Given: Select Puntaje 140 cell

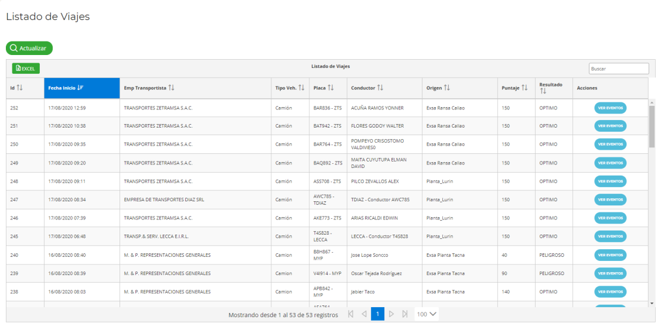Looking at the screenshot, I should click(516, 291).
